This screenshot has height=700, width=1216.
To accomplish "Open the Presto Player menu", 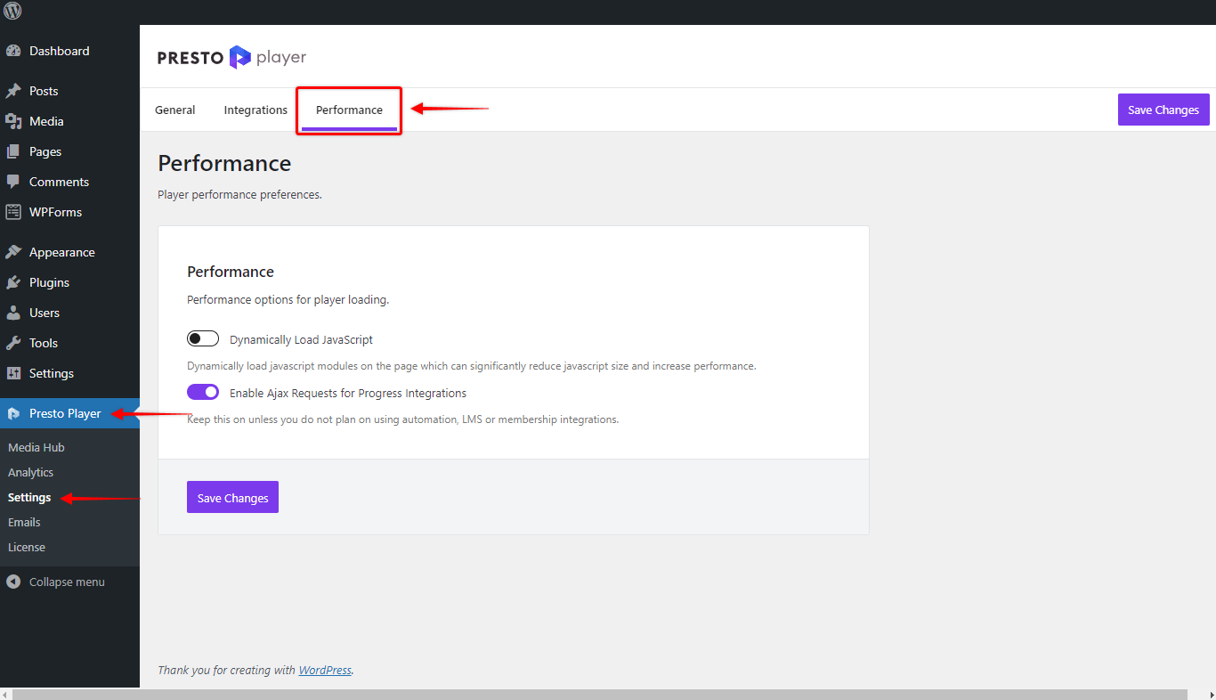I will [x=69, y=413].
